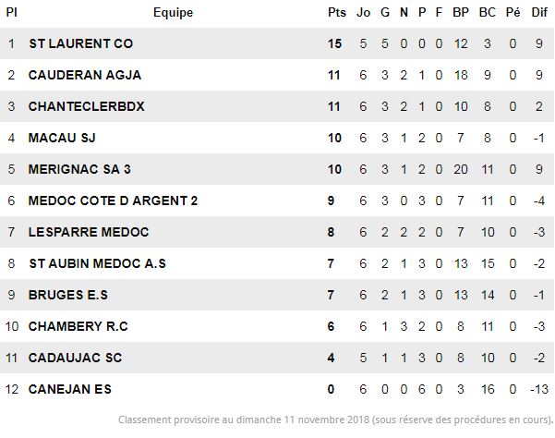
Task: Click the BC column header
Action: (487, 12)
